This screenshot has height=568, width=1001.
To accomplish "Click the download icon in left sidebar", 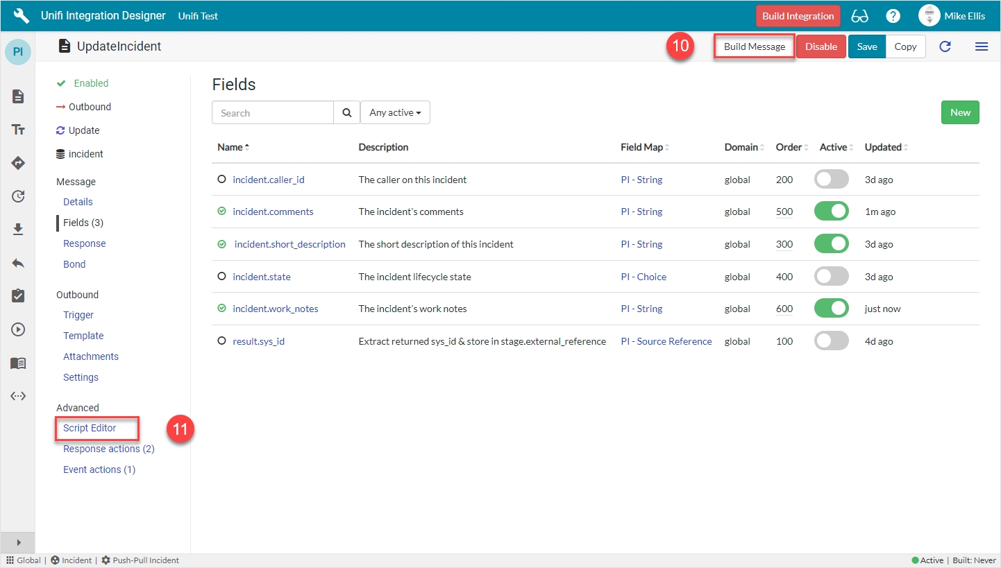I will 18,230.
